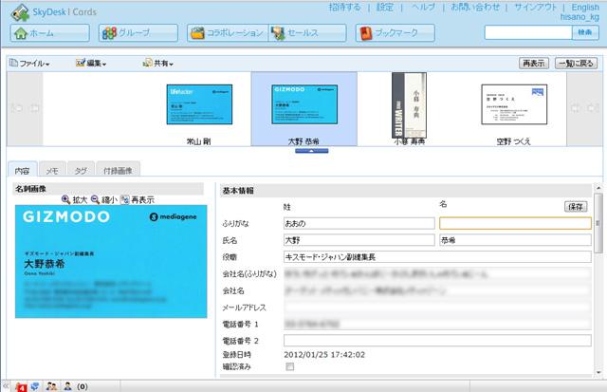This screenshot has width=607, height=392.
Task: Click the 会社名(ふりがな) field
Action: click(x=437, y=274)
